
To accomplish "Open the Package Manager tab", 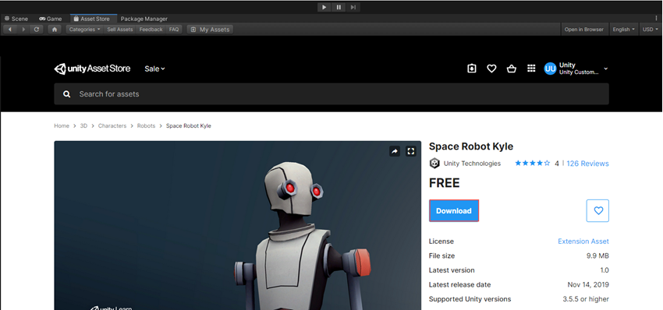I will pyautogui.click(x=144, y=19).
